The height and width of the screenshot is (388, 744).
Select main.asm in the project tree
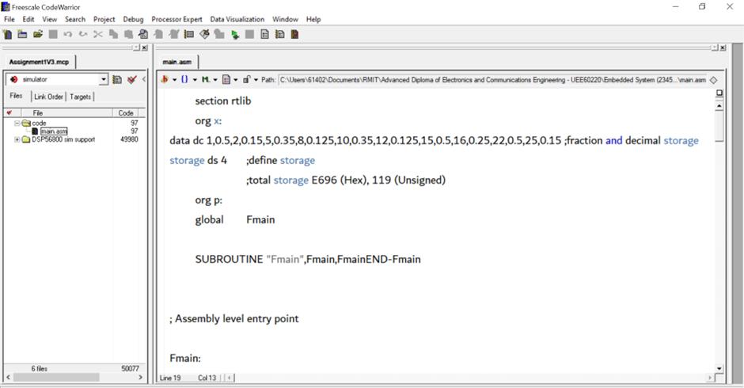(x=54, y=131)
